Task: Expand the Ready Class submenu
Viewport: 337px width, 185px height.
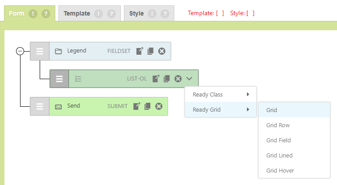Action: pos(221,94)
